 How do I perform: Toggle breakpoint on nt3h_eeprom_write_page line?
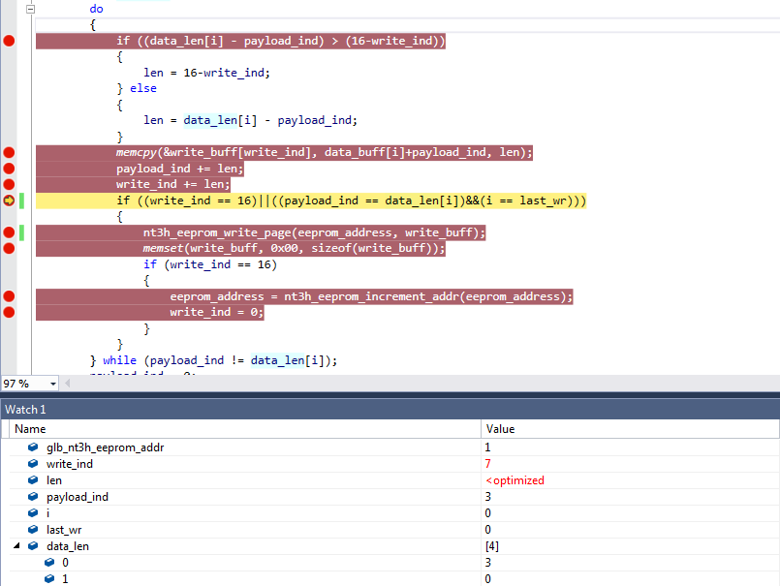point(9,232)
